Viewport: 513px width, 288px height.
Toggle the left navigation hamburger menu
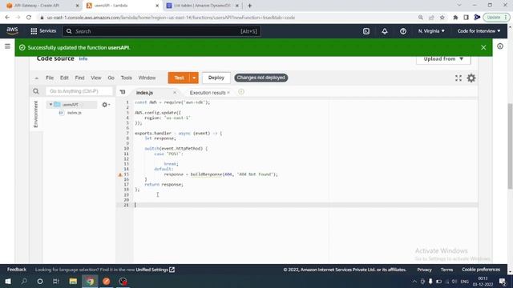[7, 46]
